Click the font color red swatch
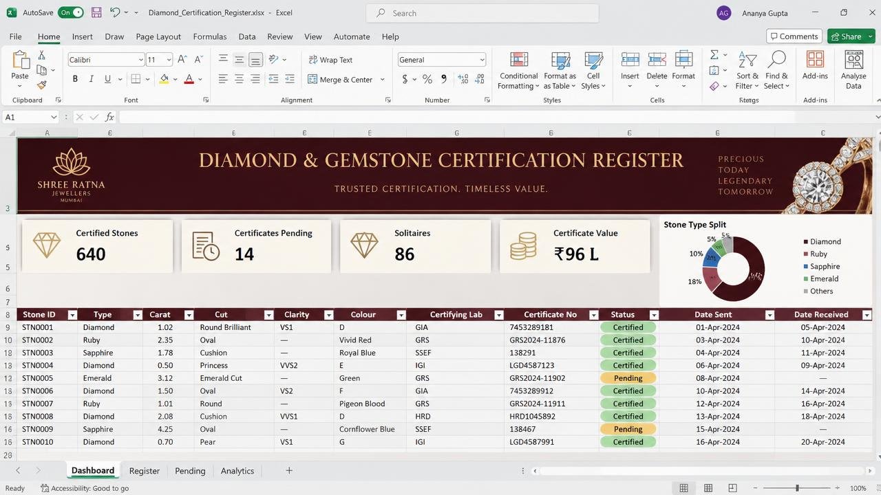Viewport: 881px width, 495px height. coord(189,79)
